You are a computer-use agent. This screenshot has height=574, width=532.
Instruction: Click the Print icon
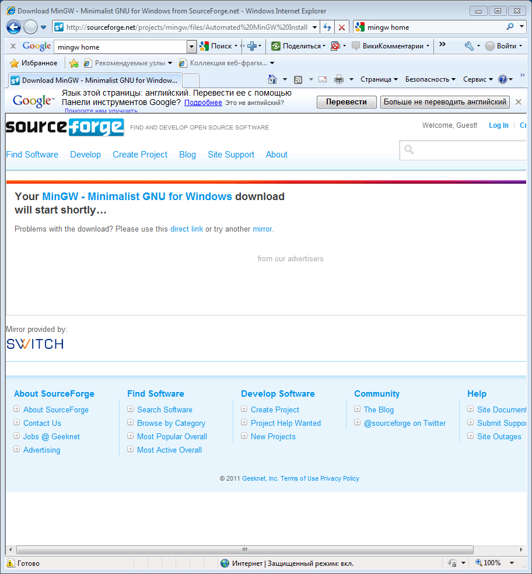coord(339,79)
